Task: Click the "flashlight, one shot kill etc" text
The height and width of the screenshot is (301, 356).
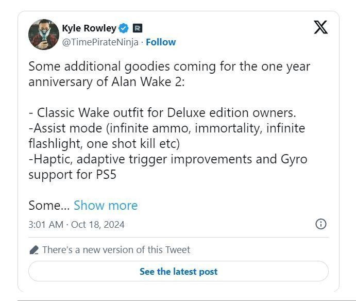Action: click(104, 143)
